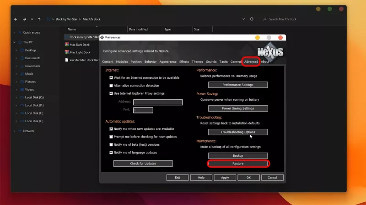Open the Local Disk (F:) drive icon
The width and height of the screenshot is (366, 205).
(x=22, y=121)
